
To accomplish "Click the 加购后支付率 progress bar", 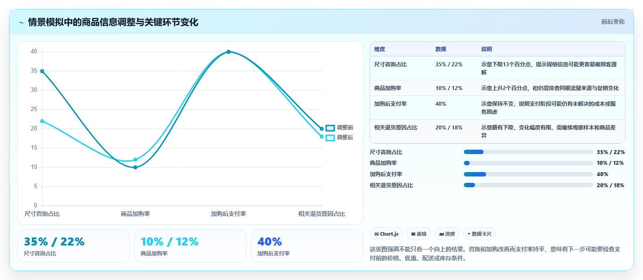I will click(528, 174).
